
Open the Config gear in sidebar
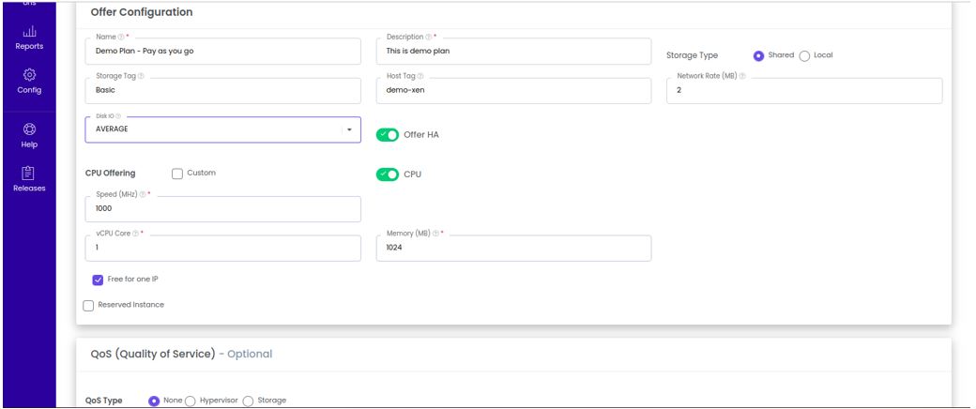[x=29, y=82]
